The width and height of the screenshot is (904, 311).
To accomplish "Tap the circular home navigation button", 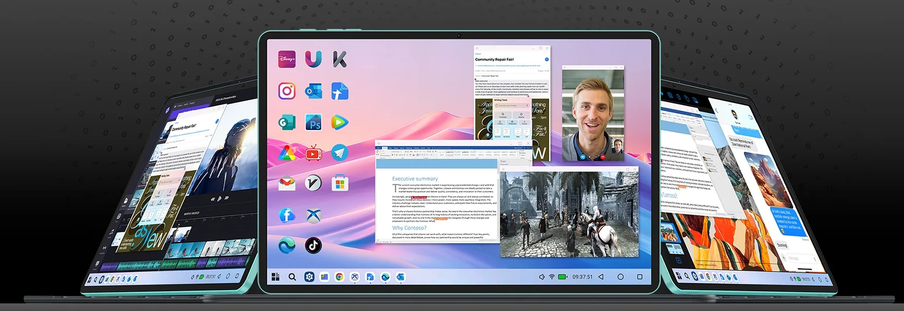I will click(x=620, y=277).
